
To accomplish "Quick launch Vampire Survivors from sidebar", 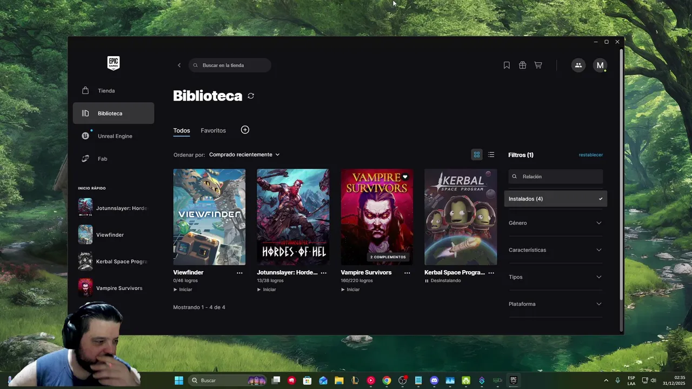I will click(x=113, y=288).
